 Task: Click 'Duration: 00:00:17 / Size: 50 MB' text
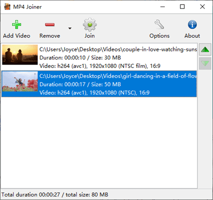(x=80, y=84)
